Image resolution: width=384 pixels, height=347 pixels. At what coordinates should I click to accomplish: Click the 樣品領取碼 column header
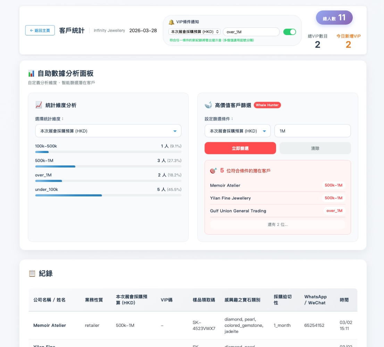(x=204, y=300)
